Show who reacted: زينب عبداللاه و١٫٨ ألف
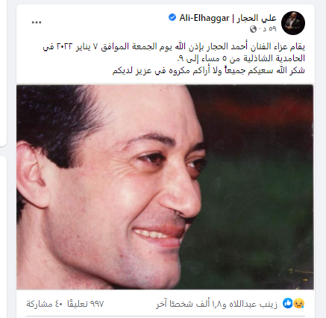This screenshot has height=318, width=326. coord(216,304)
